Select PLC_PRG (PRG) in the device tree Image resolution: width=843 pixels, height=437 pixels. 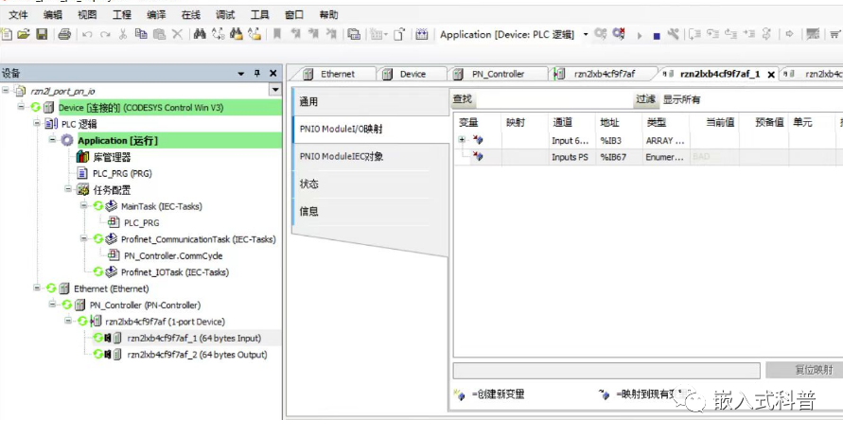(122, 174)
